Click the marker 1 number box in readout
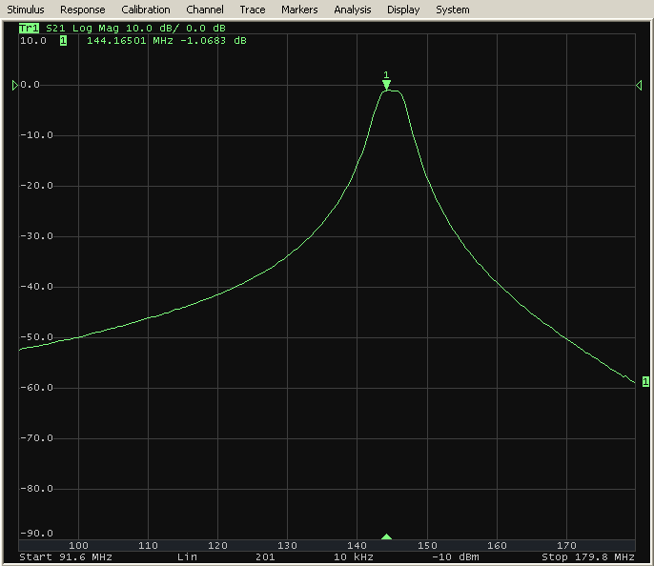The height and width of the screenshot is (566, 654). (63, 41)
